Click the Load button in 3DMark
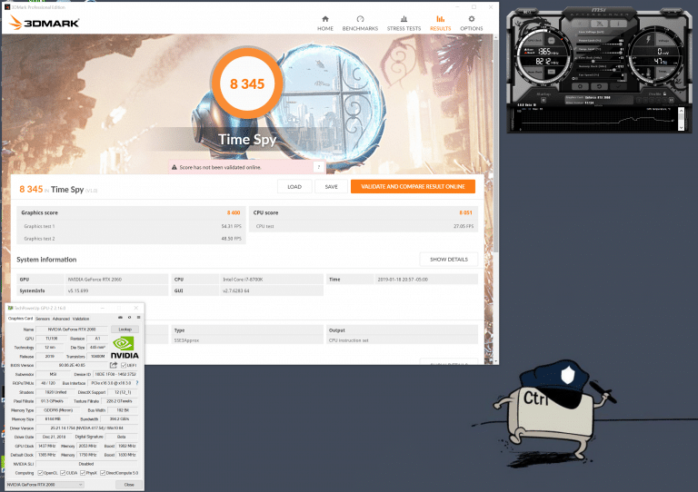This screenshot has height=492, width=698. pyautogui.click(x=294, y=187)
